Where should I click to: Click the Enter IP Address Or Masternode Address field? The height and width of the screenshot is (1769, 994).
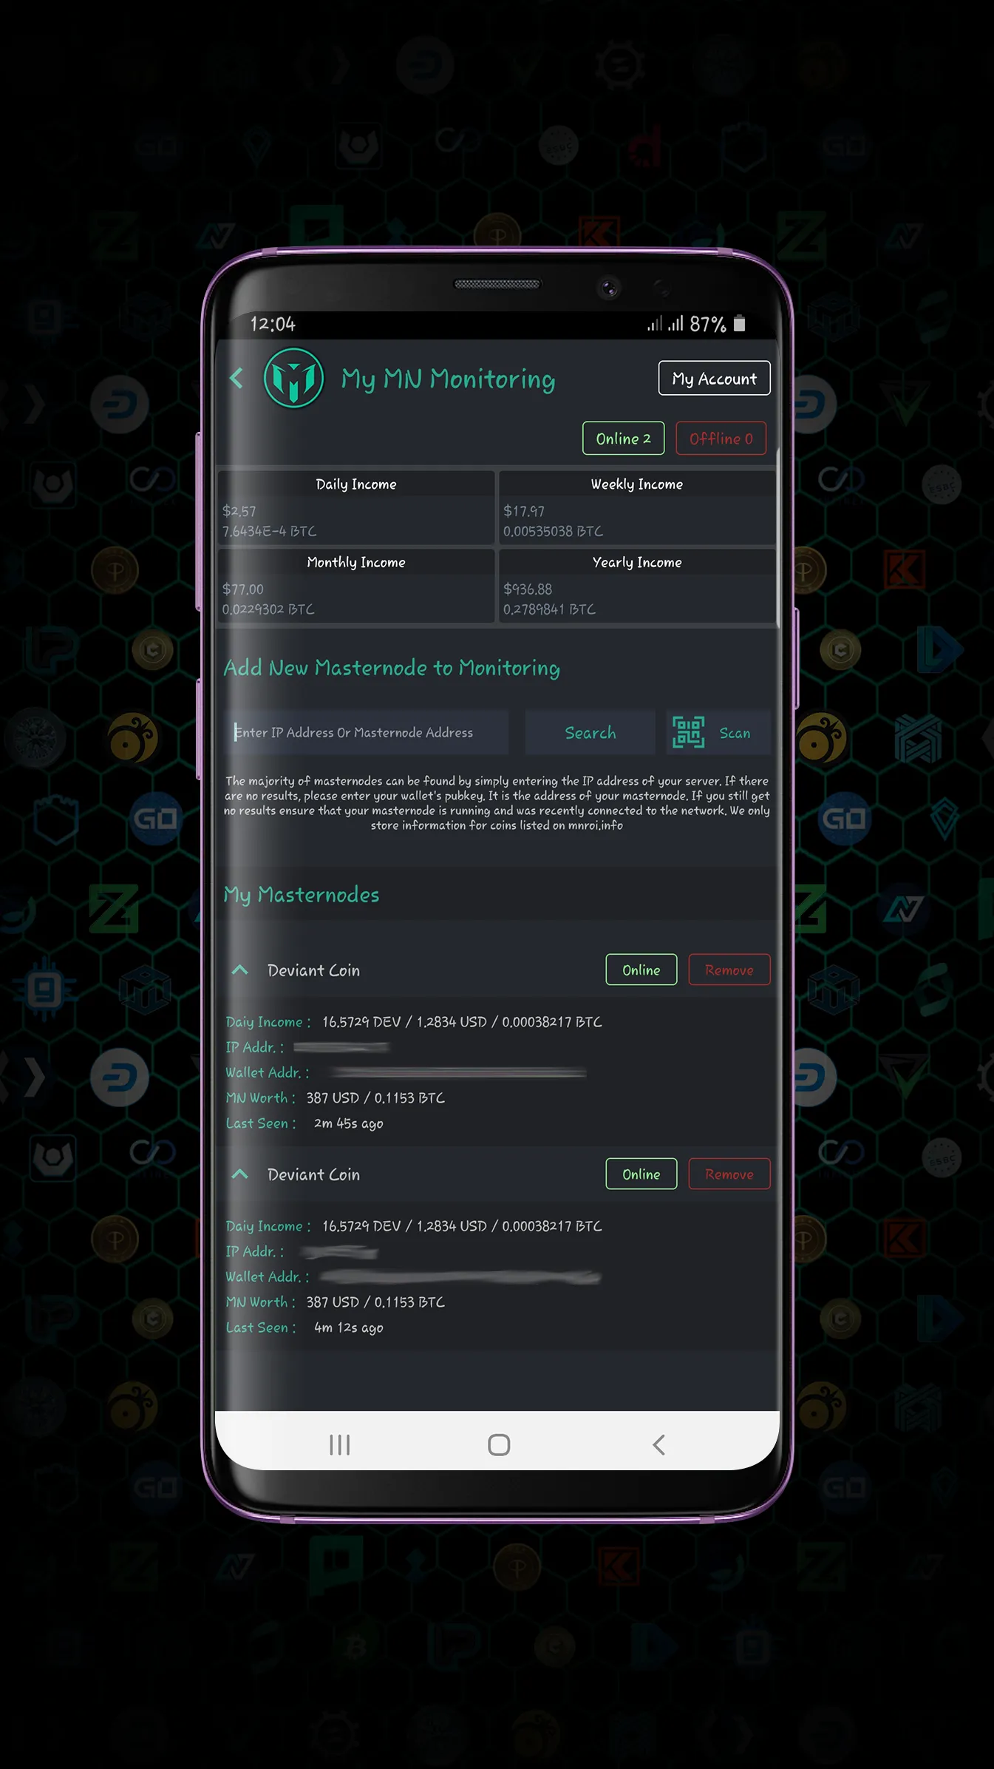tap(367, 733)
